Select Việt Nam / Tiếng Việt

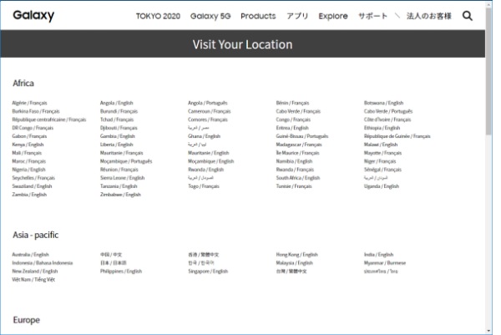point(33,279)
